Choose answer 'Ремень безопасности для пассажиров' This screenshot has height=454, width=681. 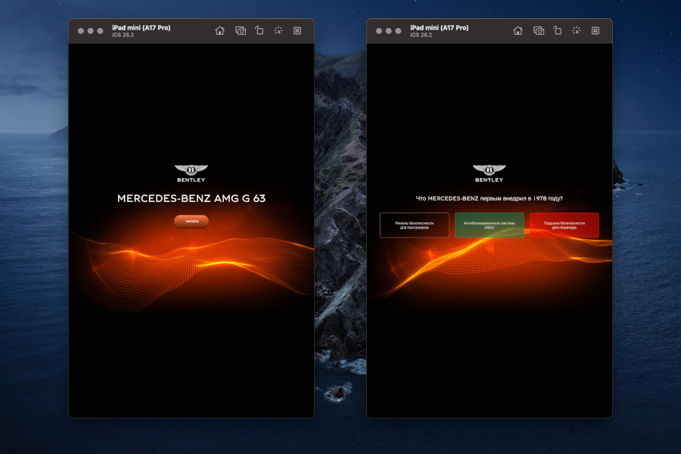(415, 225)
